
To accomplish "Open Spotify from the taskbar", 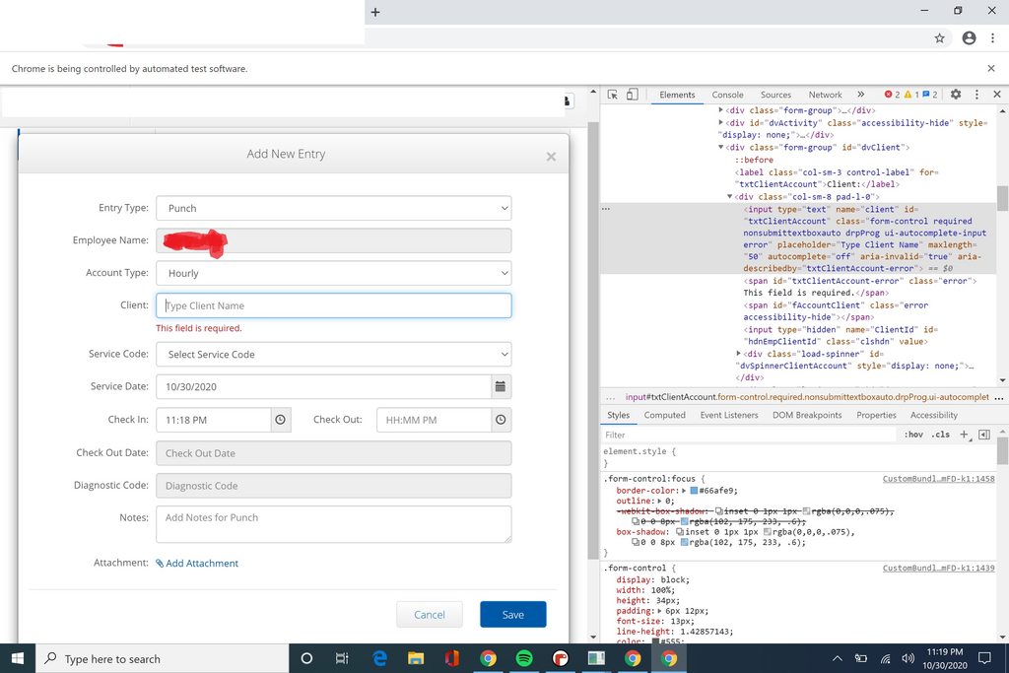I will (x=524, y=659).
